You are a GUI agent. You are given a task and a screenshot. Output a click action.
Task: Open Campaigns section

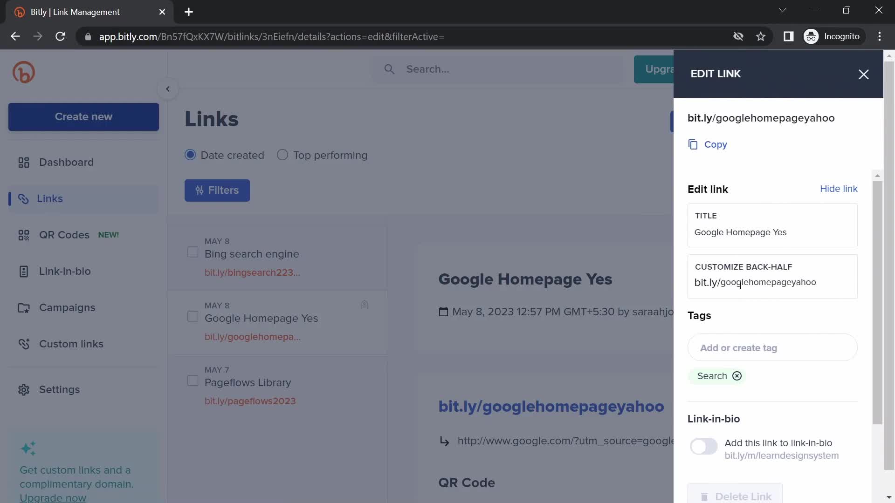[x=67, y=308]
